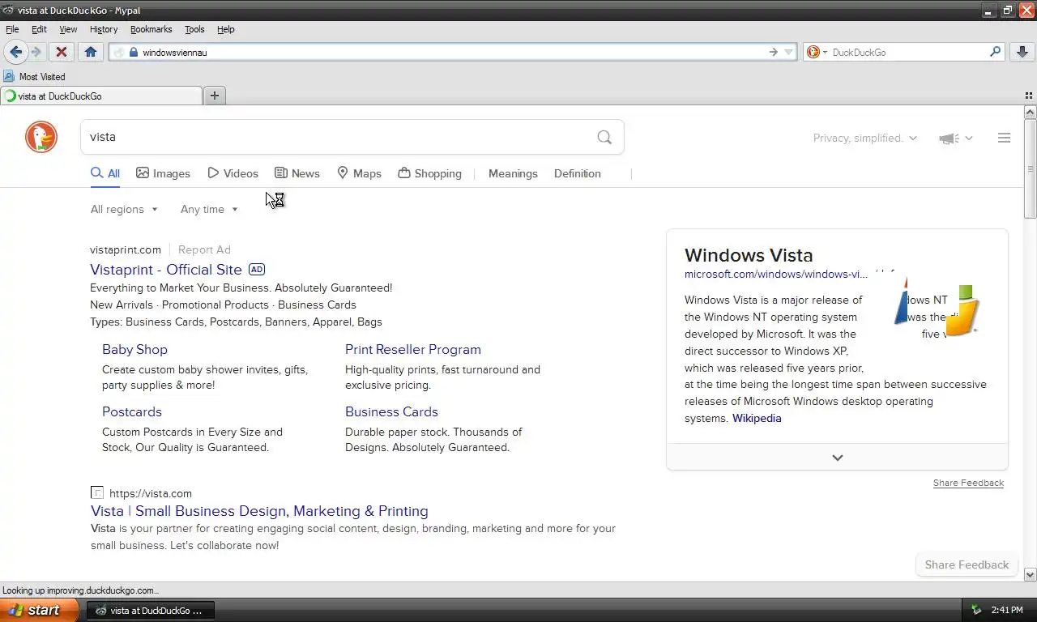Image resolution: width=1037 pixels, height=622 pixels.
Task: Click the go arrow in address bar
Action: coord(774,52)
